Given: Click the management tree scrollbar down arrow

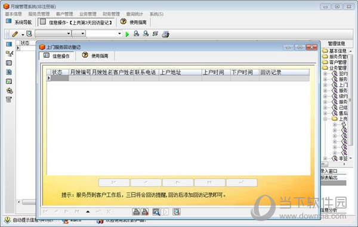Looking at the screenshot, I should point(350,158).
